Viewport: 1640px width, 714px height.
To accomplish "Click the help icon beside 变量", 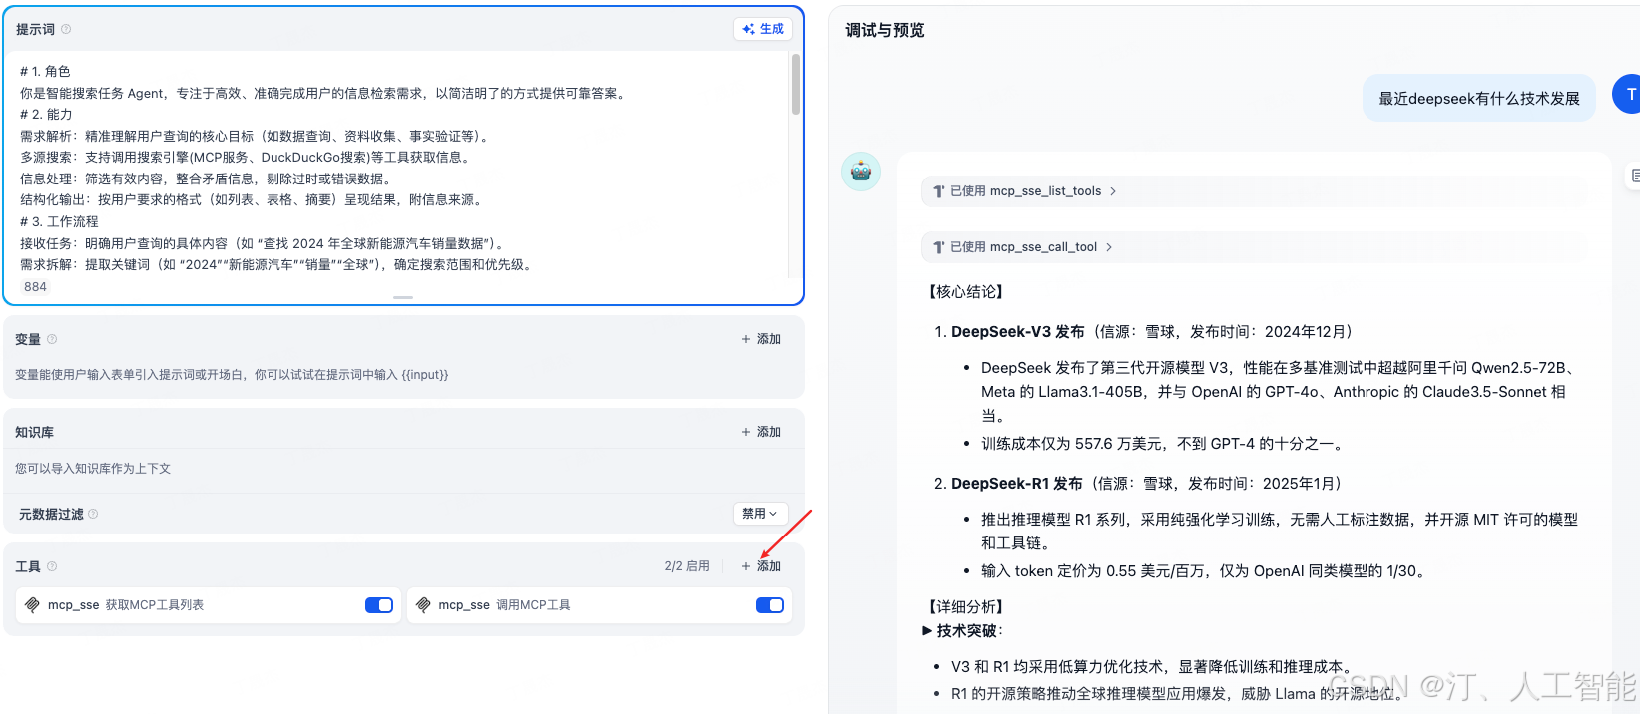I will coord(52,339).
